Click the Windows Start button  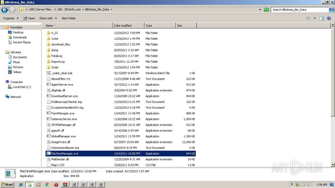tap(7, 184)
